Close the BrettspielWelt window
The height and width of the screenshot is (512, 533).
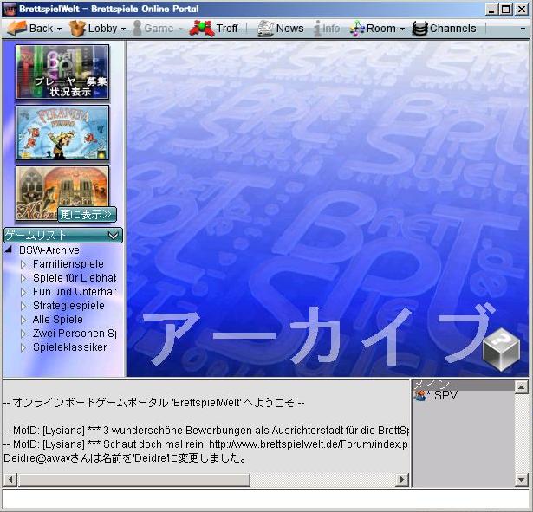coord(522,10)
